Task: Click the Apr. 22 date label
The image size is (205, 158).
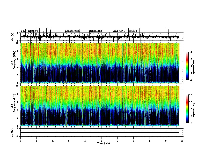Action: [72, 31]
